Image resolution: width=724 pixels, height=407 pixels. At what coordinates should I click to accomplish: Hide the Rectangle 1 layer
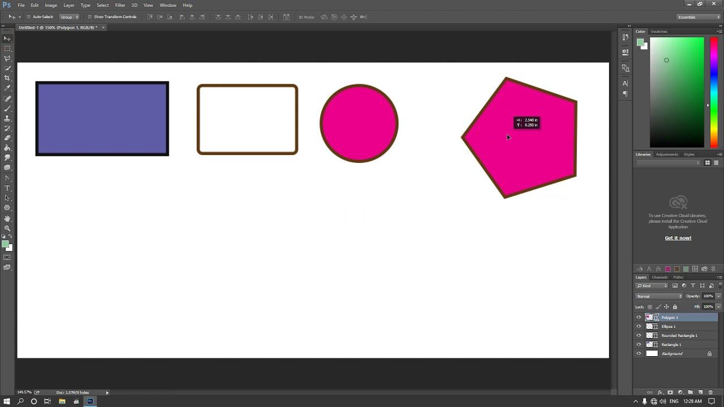(x=639, y=344)
